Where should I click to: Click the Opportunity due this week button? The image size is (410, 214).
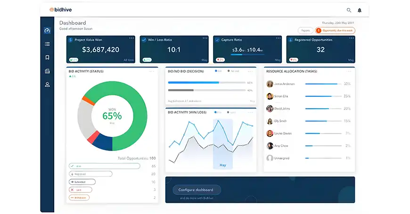click(x=335, y=31)
